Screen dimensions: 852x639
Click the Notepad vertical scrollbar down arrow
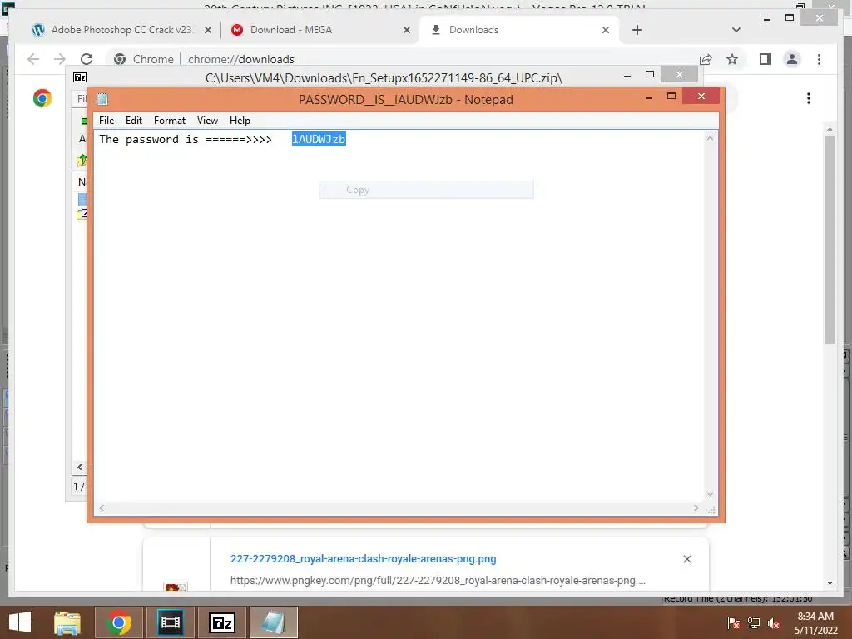(x=710, y=494)
